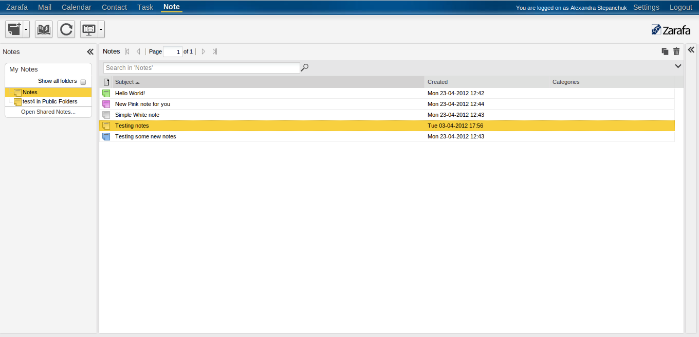Sort by the Subject column
The width and height of the screenshot is (699, 337).
click(x=268, y=82)
